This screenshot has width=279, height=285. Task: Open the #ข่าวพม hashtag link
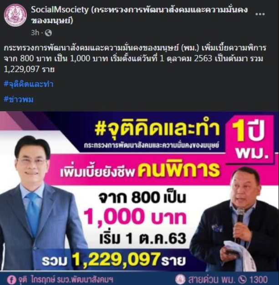tap(19, 100)
